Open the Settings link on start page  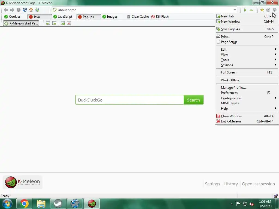pos(212,184)
